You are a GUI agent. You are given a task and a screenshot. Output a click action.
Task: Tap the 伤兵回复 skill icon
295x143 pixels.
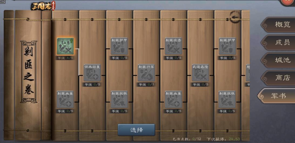click(x=92, y=73)
